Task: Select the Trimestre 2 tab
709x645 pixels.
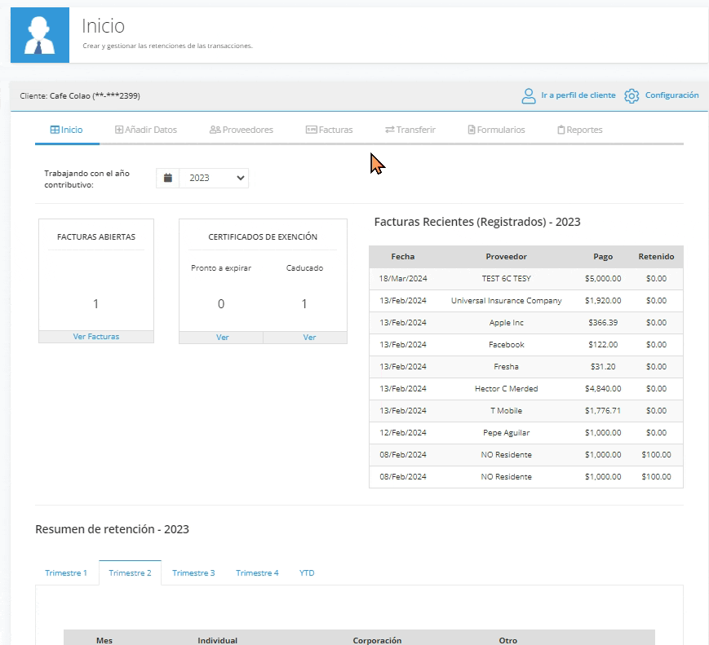Action: click(131, 572)
